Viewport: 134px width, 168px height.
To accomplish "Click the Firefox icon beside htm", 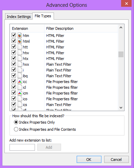I will [20, 35].
